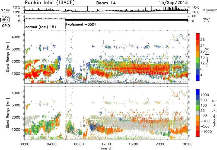Click the "1000" tick on Velocity colorbar

[205, 95]
